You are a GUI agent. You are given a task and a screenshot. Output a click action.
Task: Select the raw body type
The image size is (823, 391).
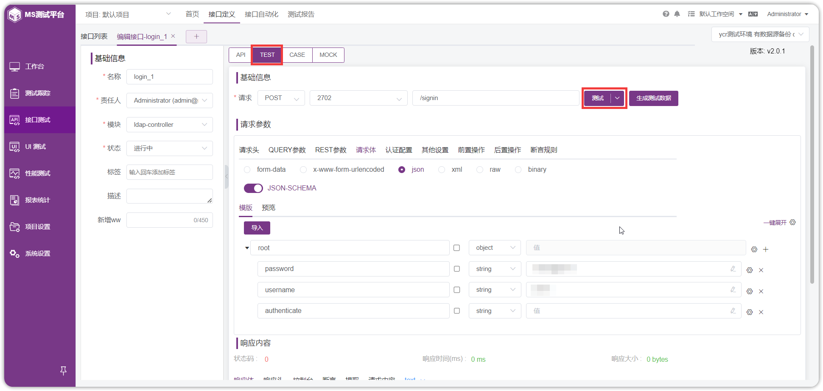click(x=480, y=170)
